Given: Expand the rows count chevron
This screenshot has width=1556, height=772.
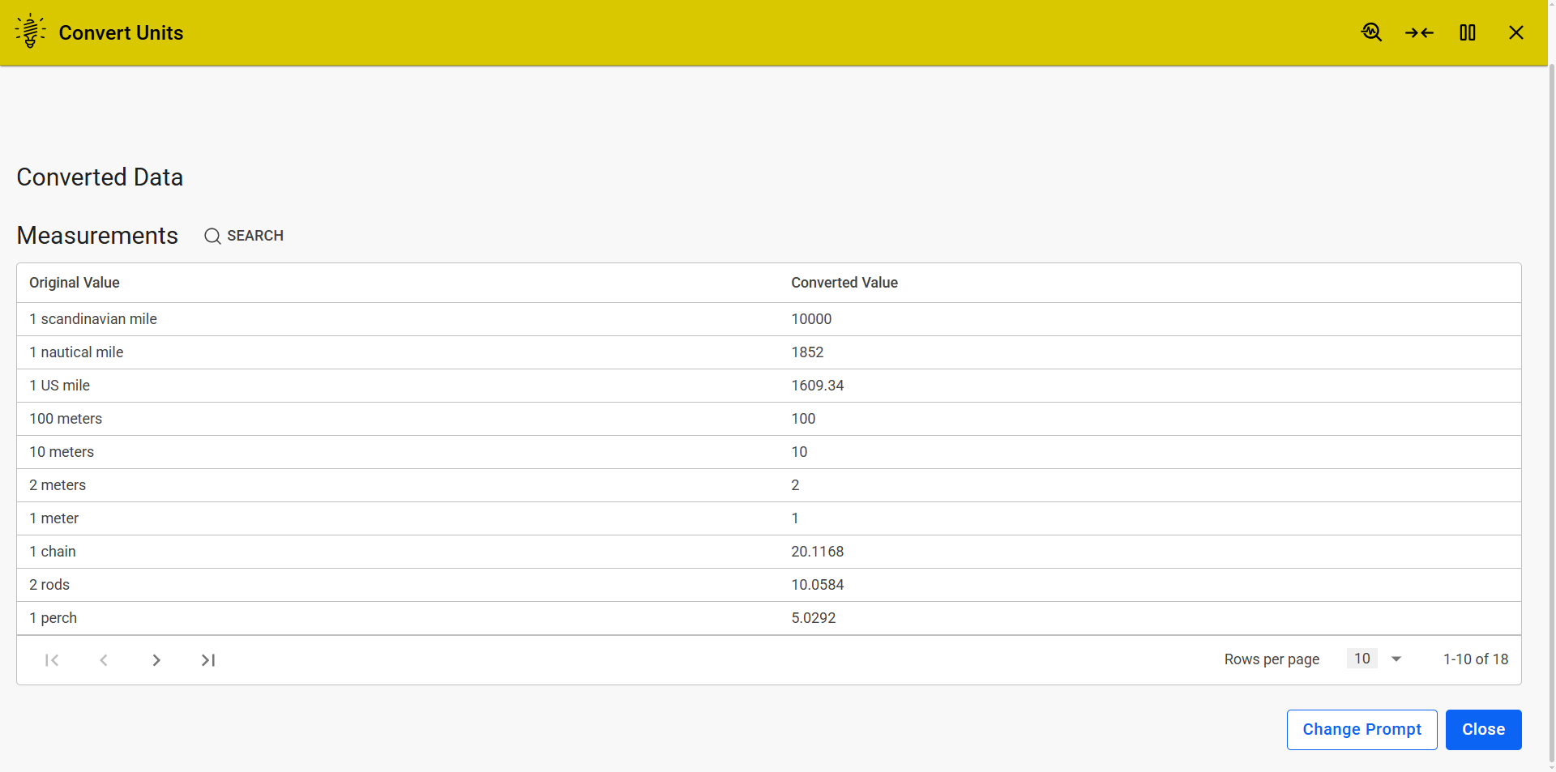Looking at the screenshot, I should coord(1396,659).
